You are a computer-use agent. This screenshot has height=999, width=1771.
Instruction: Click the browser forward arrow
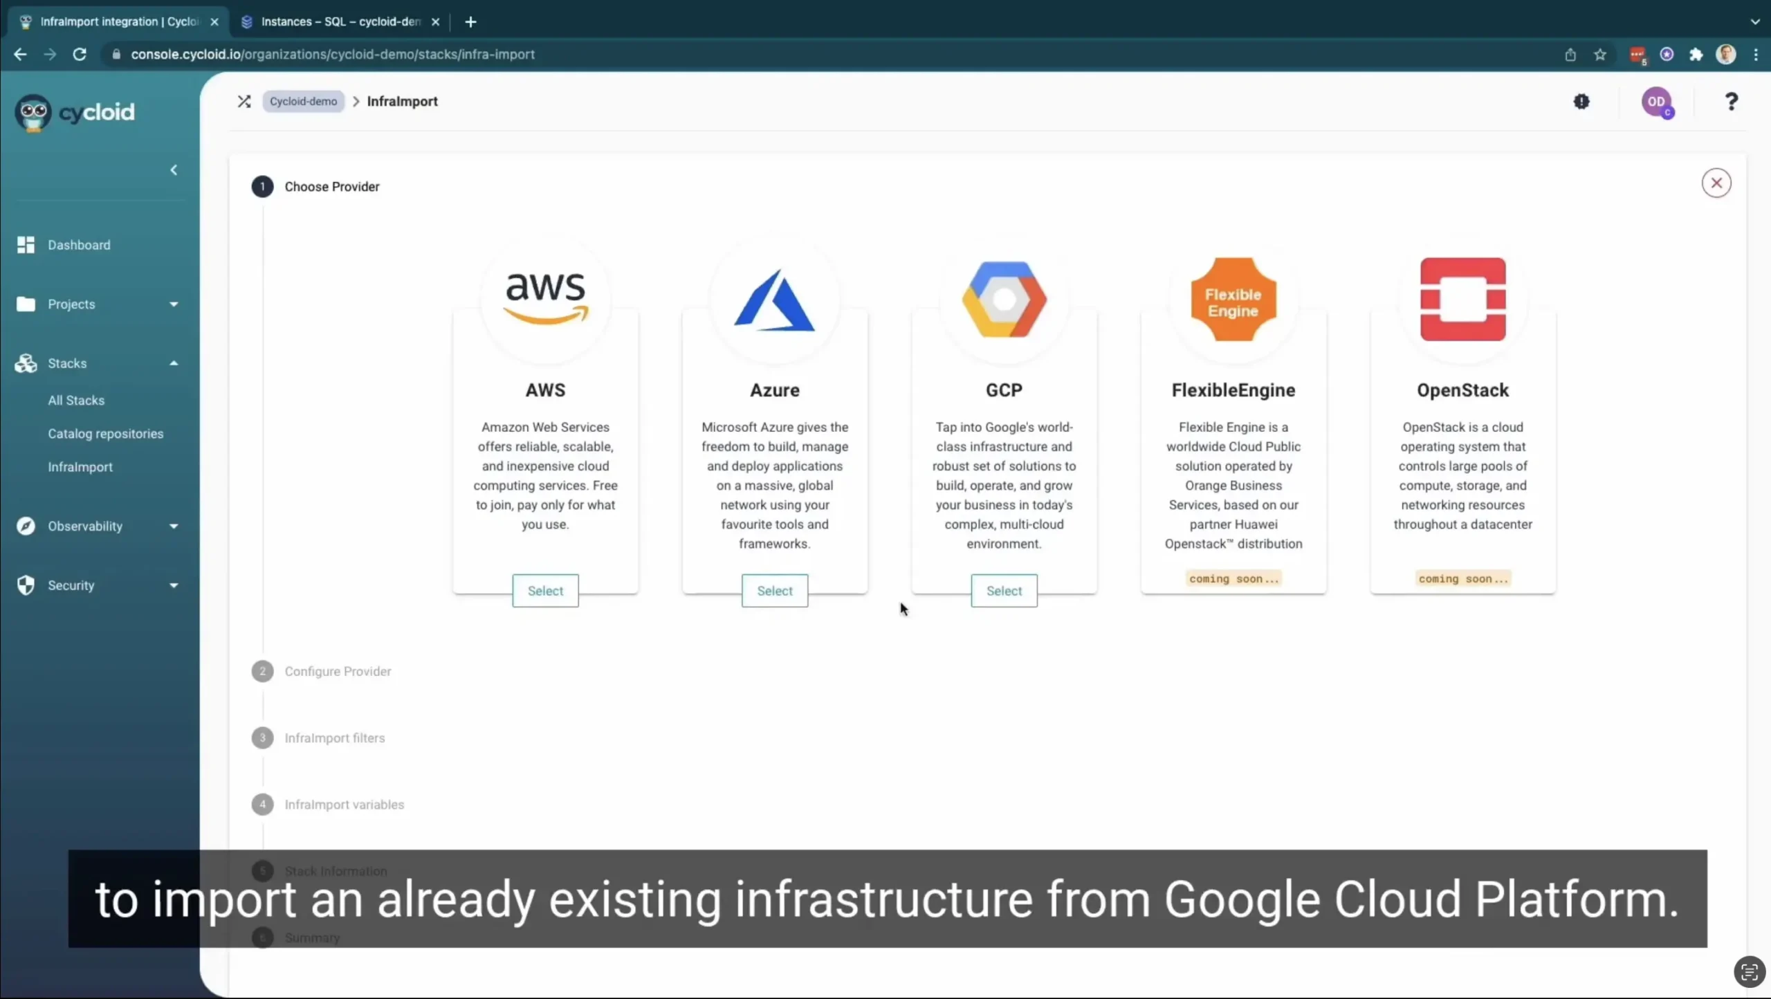[x=50, y=54]
